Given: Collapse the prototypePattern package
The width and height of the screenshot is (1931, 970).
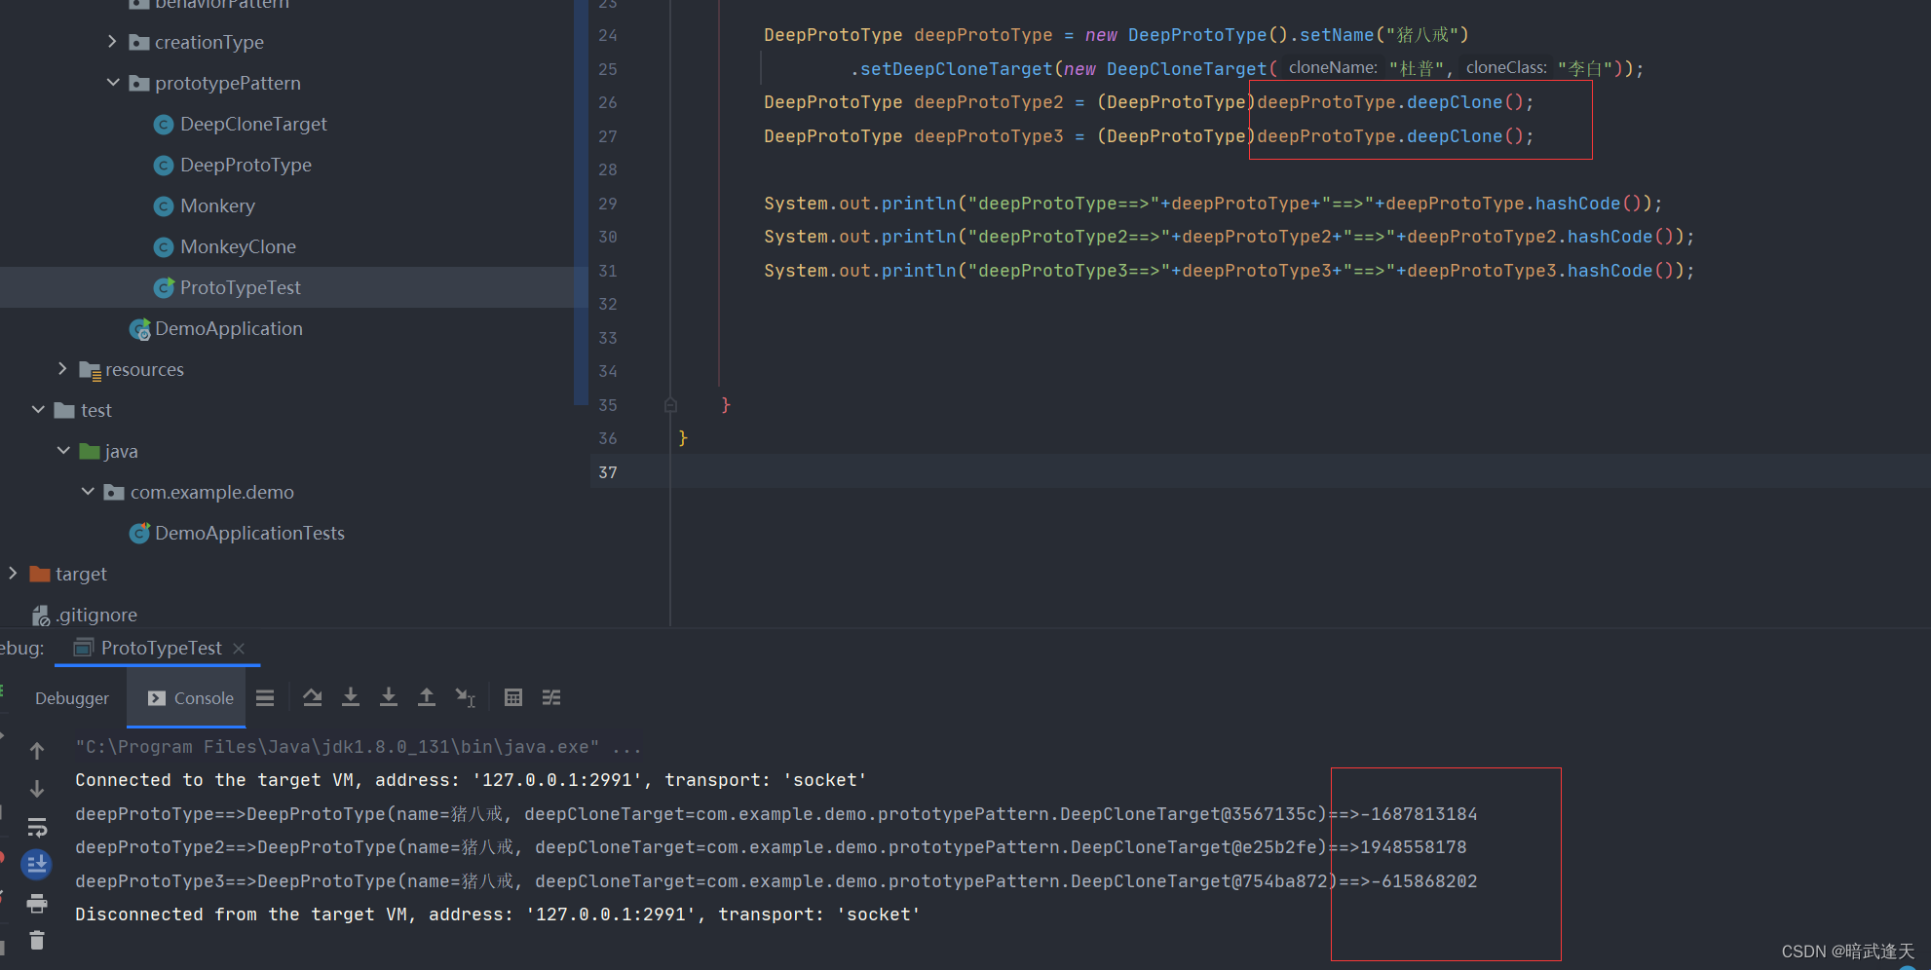Looking at the screenshot, I should 112,83.
